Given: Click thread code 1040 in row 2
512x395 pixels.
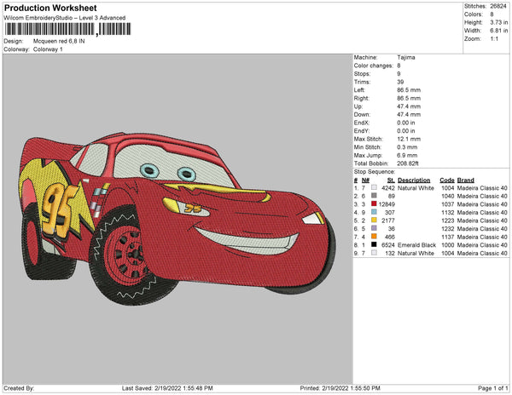Looking at the screenshot, I should (447, 196).
